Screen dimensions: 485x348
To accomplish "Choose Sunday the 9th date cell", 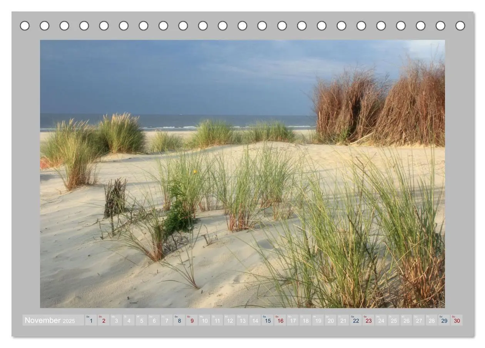I will point(192,320).
